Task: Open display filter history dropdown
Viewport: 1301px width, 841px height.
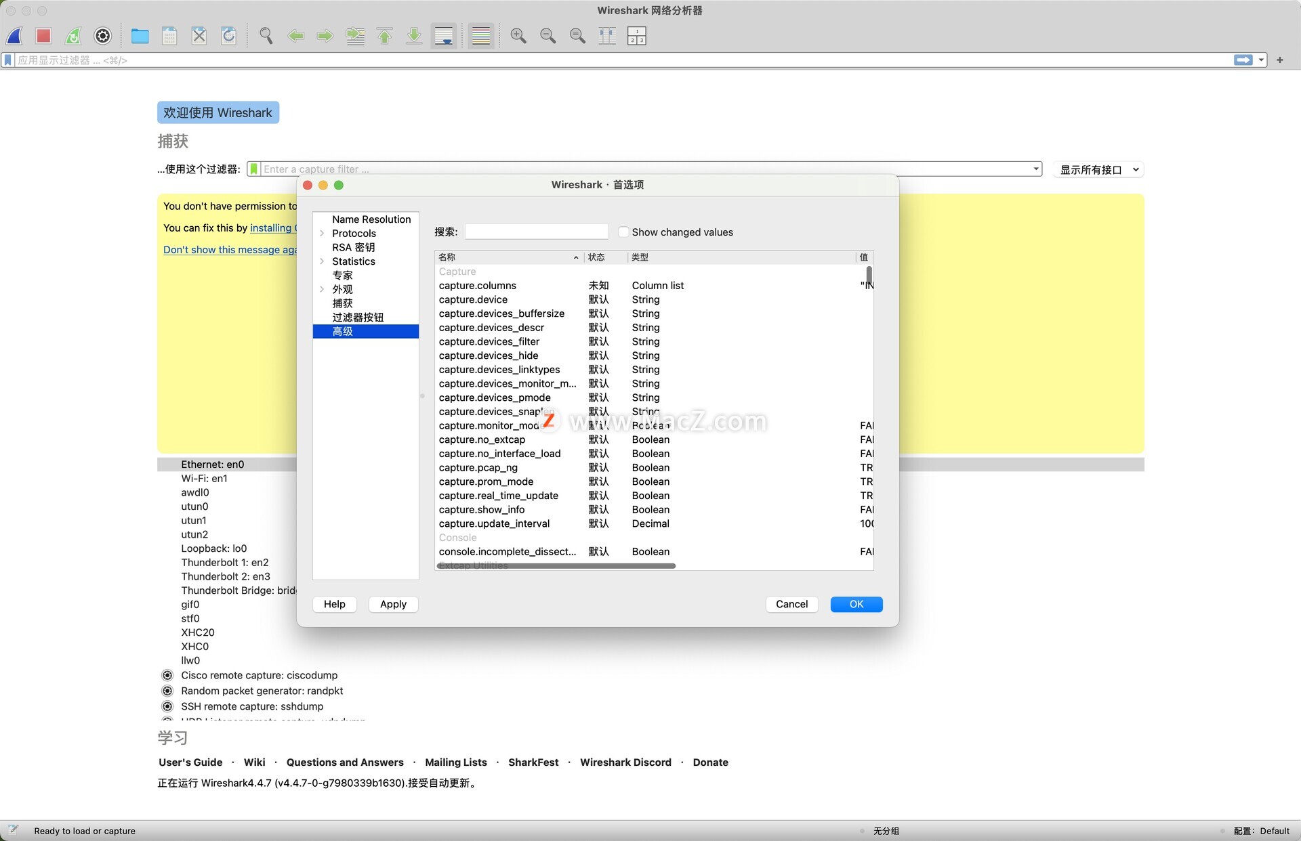Action: pyautogui.click(x=1261, y=60)
